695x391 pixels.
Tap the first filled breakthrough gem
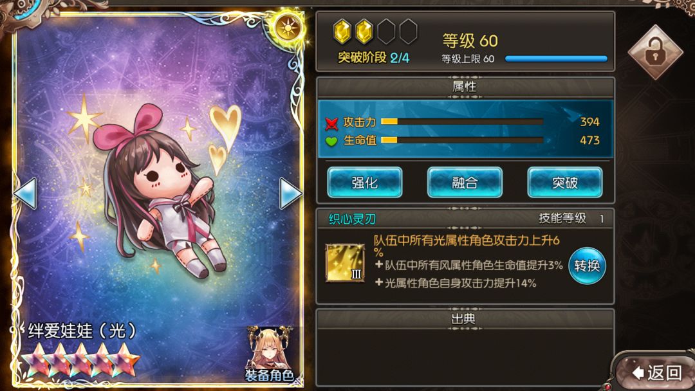click(x=342, y=32)
